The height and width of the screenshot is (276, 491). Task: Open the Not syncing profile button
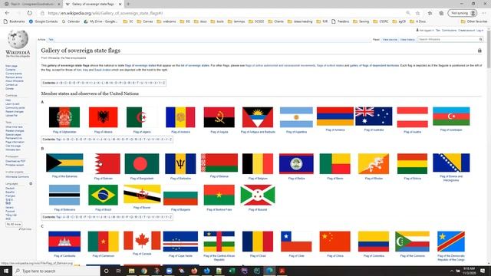tap(462, 13)
